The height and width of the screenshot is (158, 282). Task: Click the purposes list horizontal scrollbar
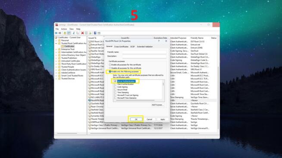point(135,100)
